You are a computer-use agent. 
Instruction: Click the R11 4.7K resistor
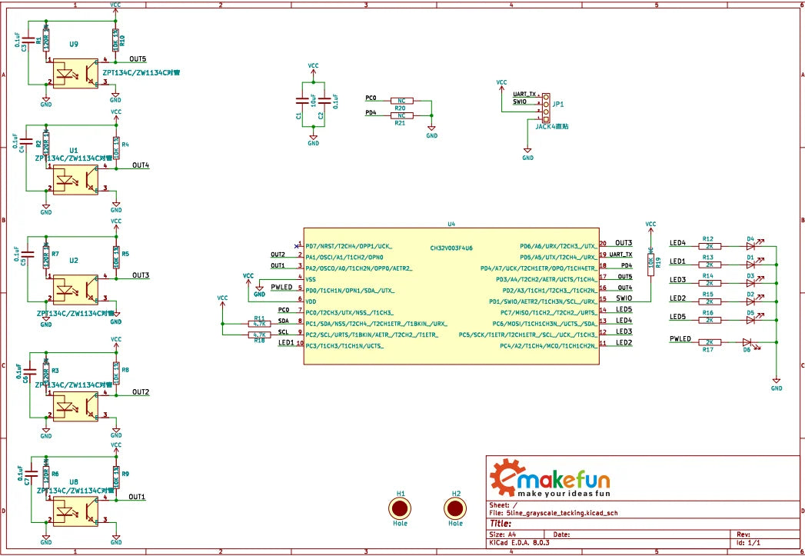[259, 324]
